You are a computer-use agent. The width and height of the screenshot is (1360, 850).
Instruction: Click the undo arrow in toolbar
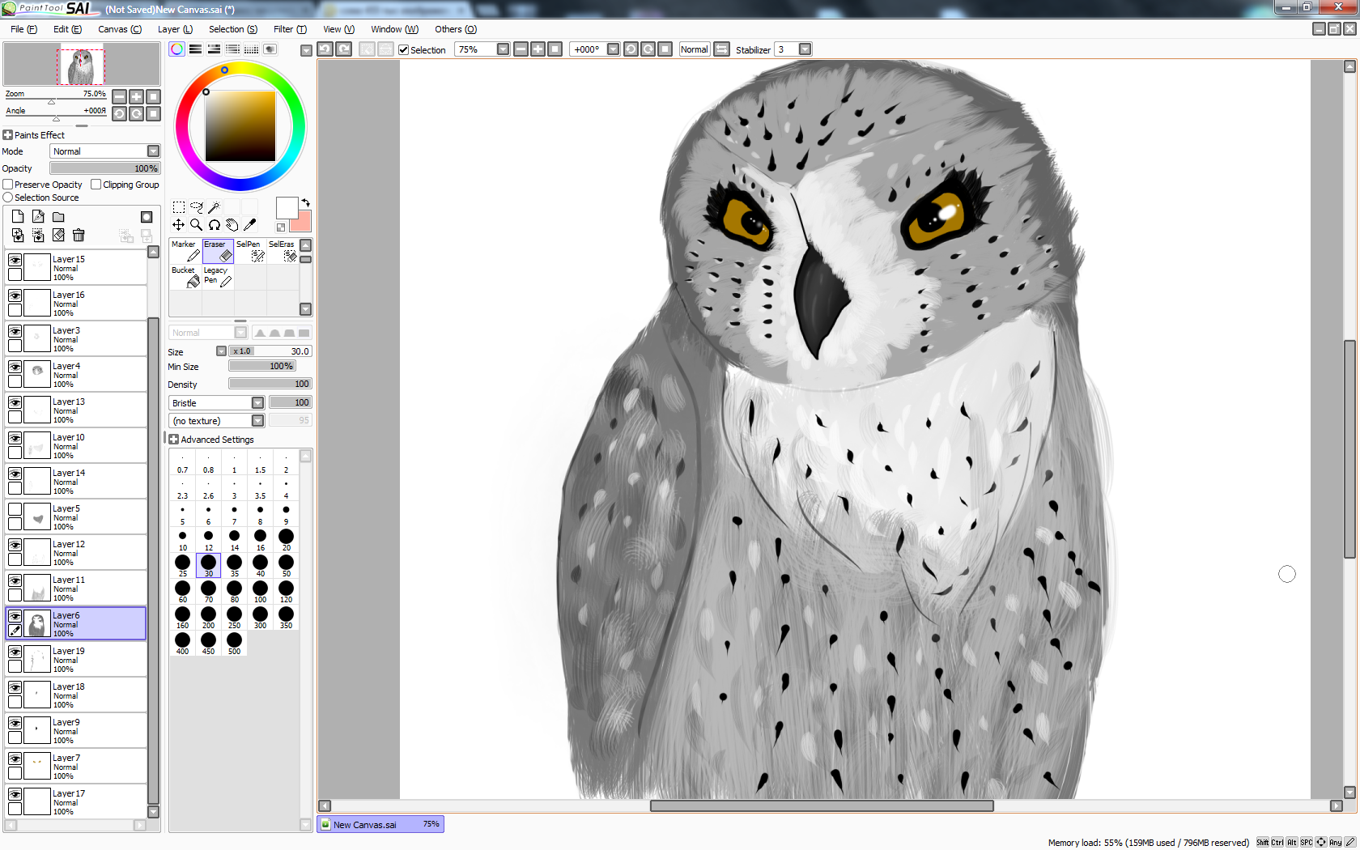325,49
